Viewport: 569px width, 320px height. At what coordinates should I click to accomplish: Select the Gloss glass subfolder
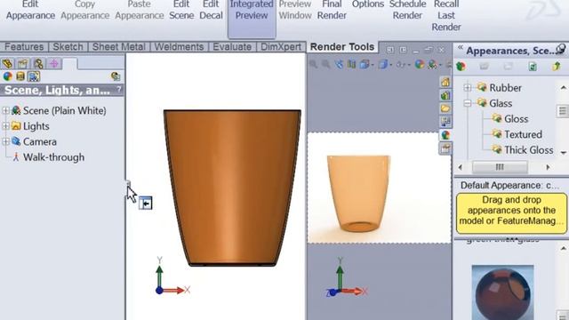(x=510, y=118)
